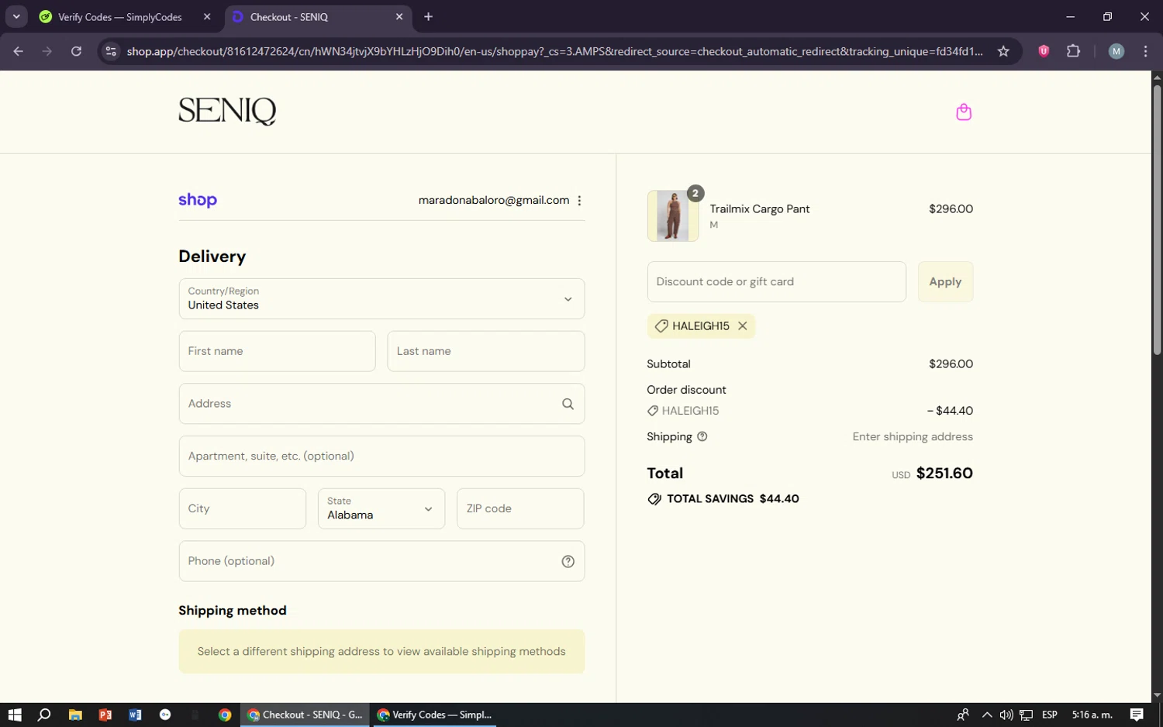Click the Apply discount button
The image size is (1163, 727).
click(x=945, y=281)
